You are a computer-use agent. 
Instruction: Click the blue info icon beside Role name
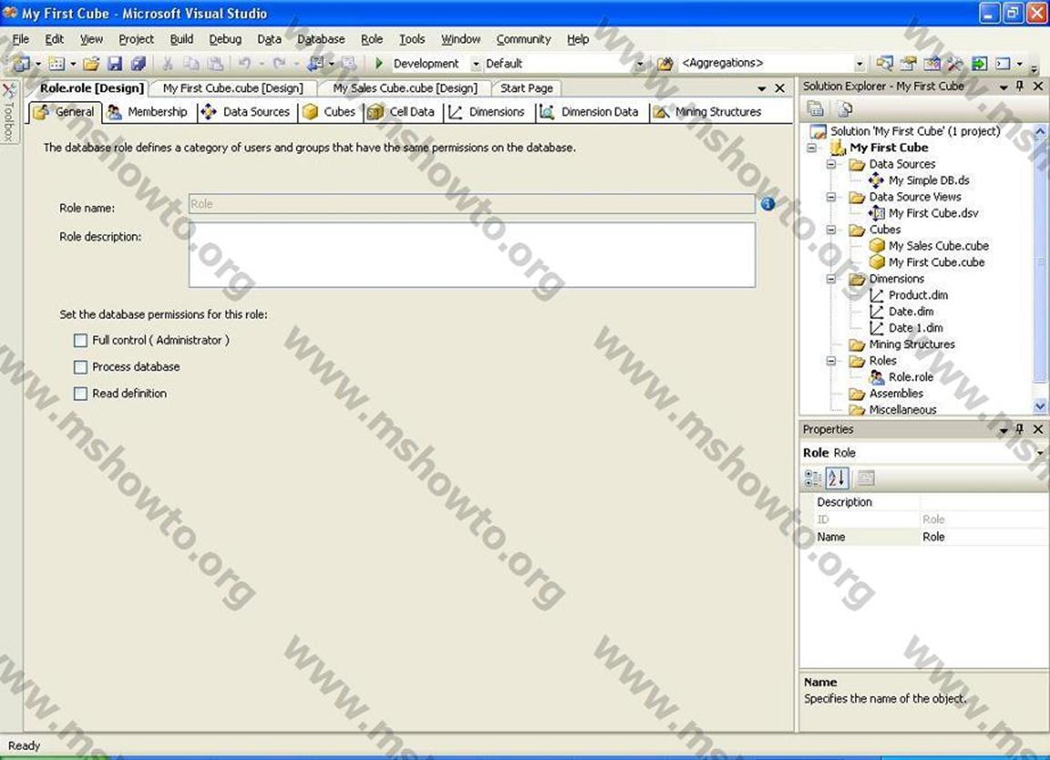(x=768, y=203)
